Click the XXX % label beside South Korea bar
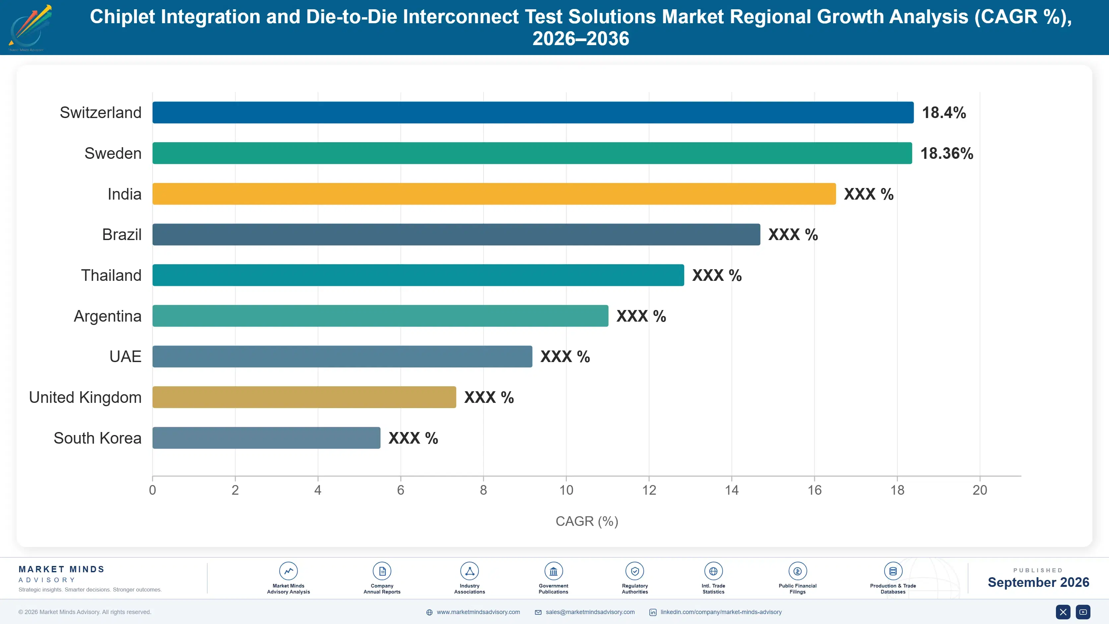 tap(413, 438)
